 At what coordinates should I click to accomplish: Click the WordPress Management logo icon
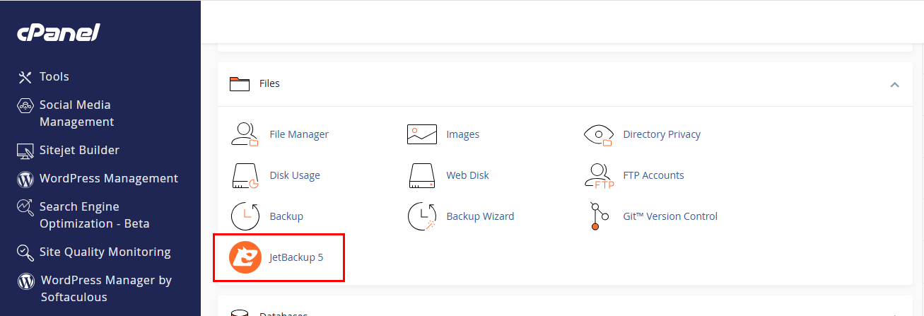point(25,179)
